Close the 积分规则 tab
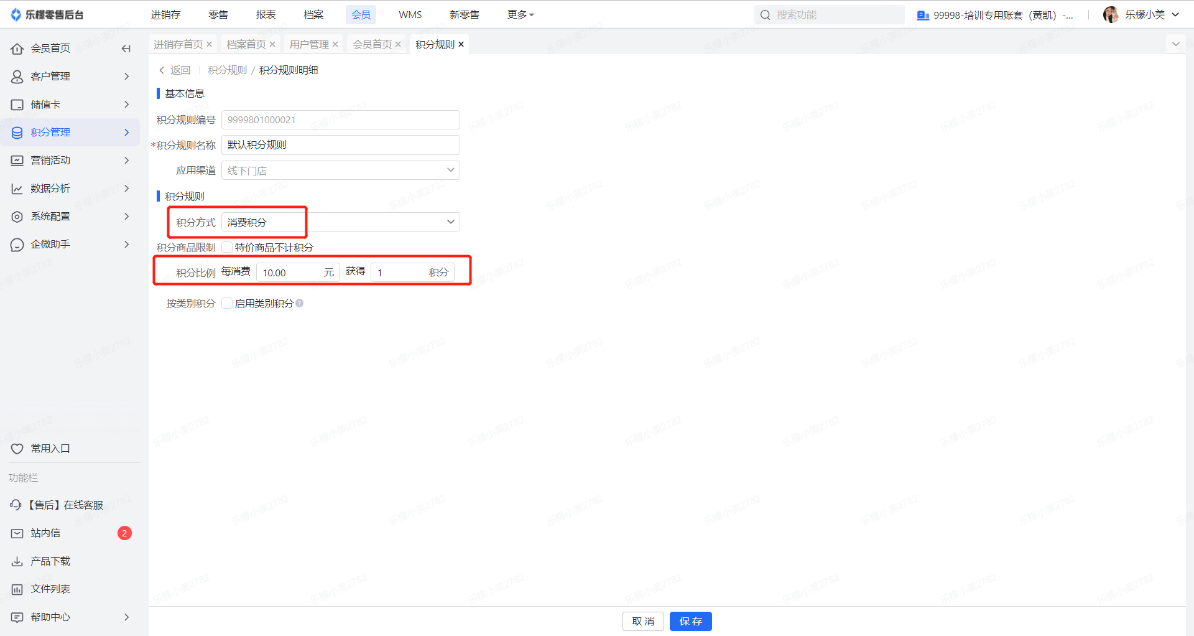Image resolution: width=1194 pixels, height=636 pixels. [461, 44]
